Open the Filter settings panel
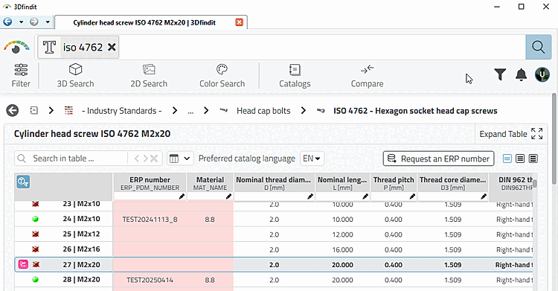This screenshot has width=558, height=291. (21, 75)
